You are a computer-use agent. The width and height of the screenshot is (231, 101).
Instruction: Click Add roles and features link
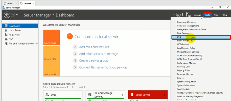point(94,47)
